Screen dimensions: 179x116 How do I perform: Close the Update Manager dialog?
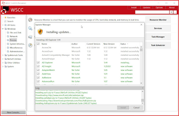[141, 25]
